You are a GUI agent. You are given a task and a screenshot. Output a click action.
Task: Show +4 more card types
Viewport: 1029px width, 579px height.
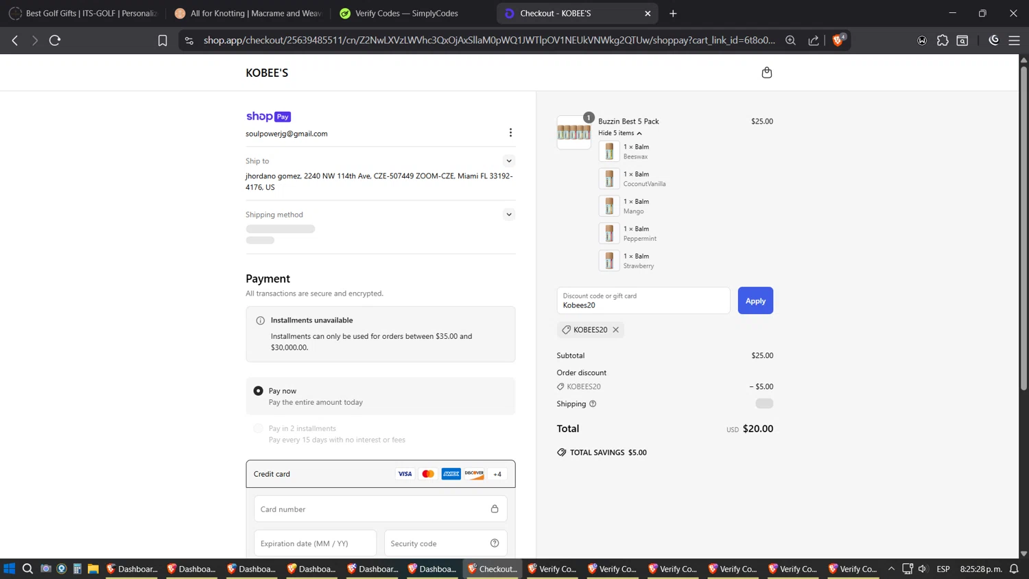[497, 474]
